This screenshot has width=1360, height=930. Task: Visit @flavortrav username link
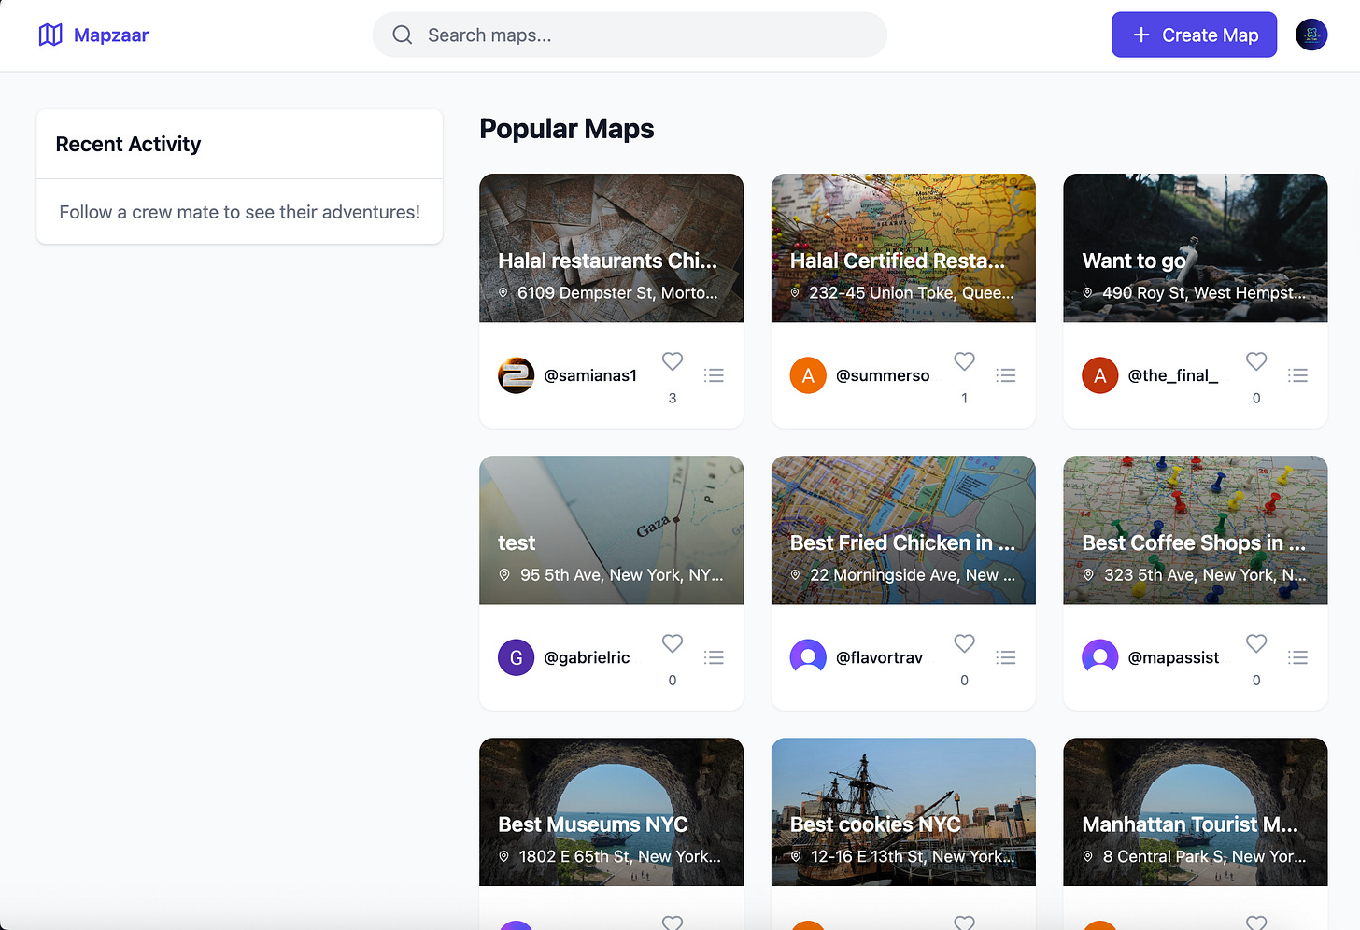click(x=879, y=657)
